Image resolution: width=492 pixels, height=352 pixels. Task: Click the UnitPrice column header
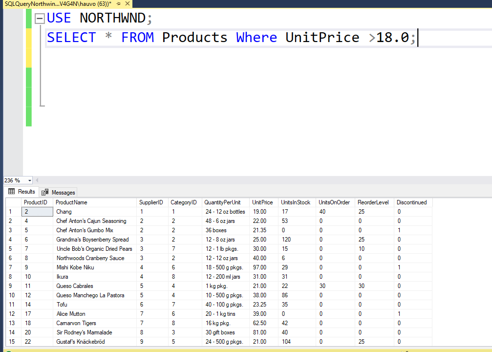[262, 202]
